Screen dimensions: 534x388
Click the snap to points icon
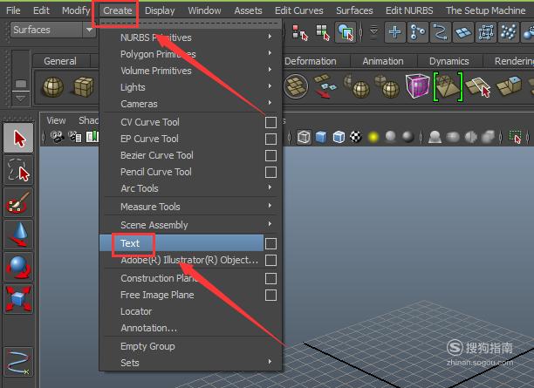441,32
